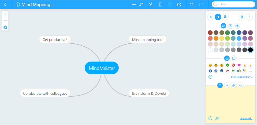Open the images tab beside emoji
The width and height of the screenshot is (257, 125).
tap(234, 58)
